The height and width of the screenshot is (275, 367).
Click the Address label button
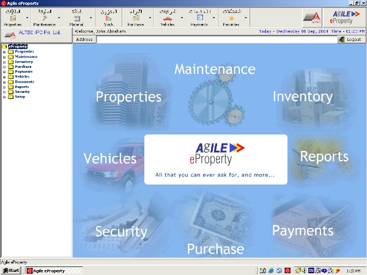pos(84,40)
